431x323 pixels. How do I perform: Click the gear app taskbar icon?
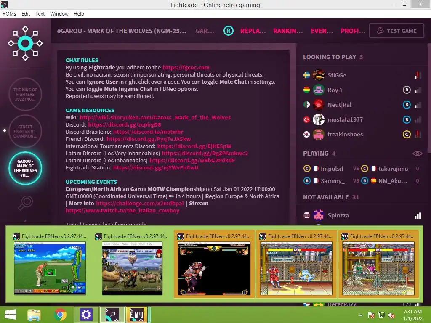(86, 315)
